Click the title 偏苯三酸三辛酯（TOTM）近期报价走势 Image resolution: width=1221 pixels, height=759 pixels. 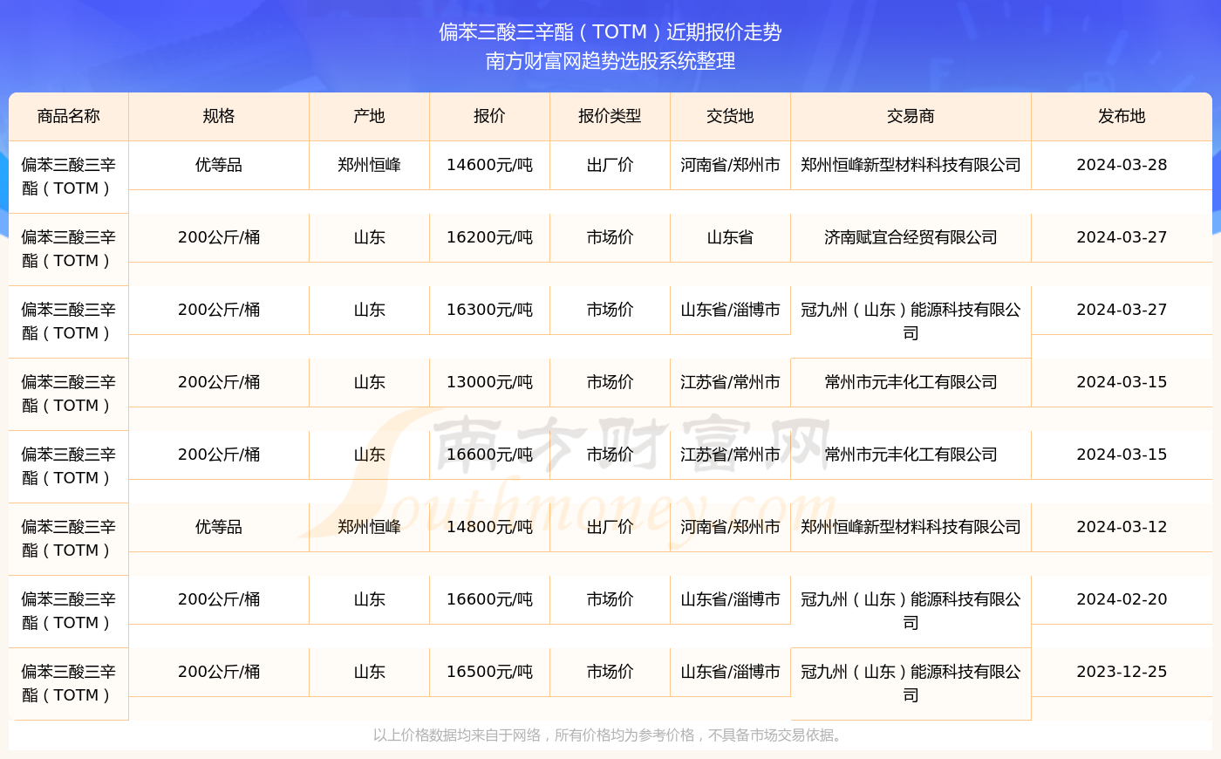click(x=610, y=32)
